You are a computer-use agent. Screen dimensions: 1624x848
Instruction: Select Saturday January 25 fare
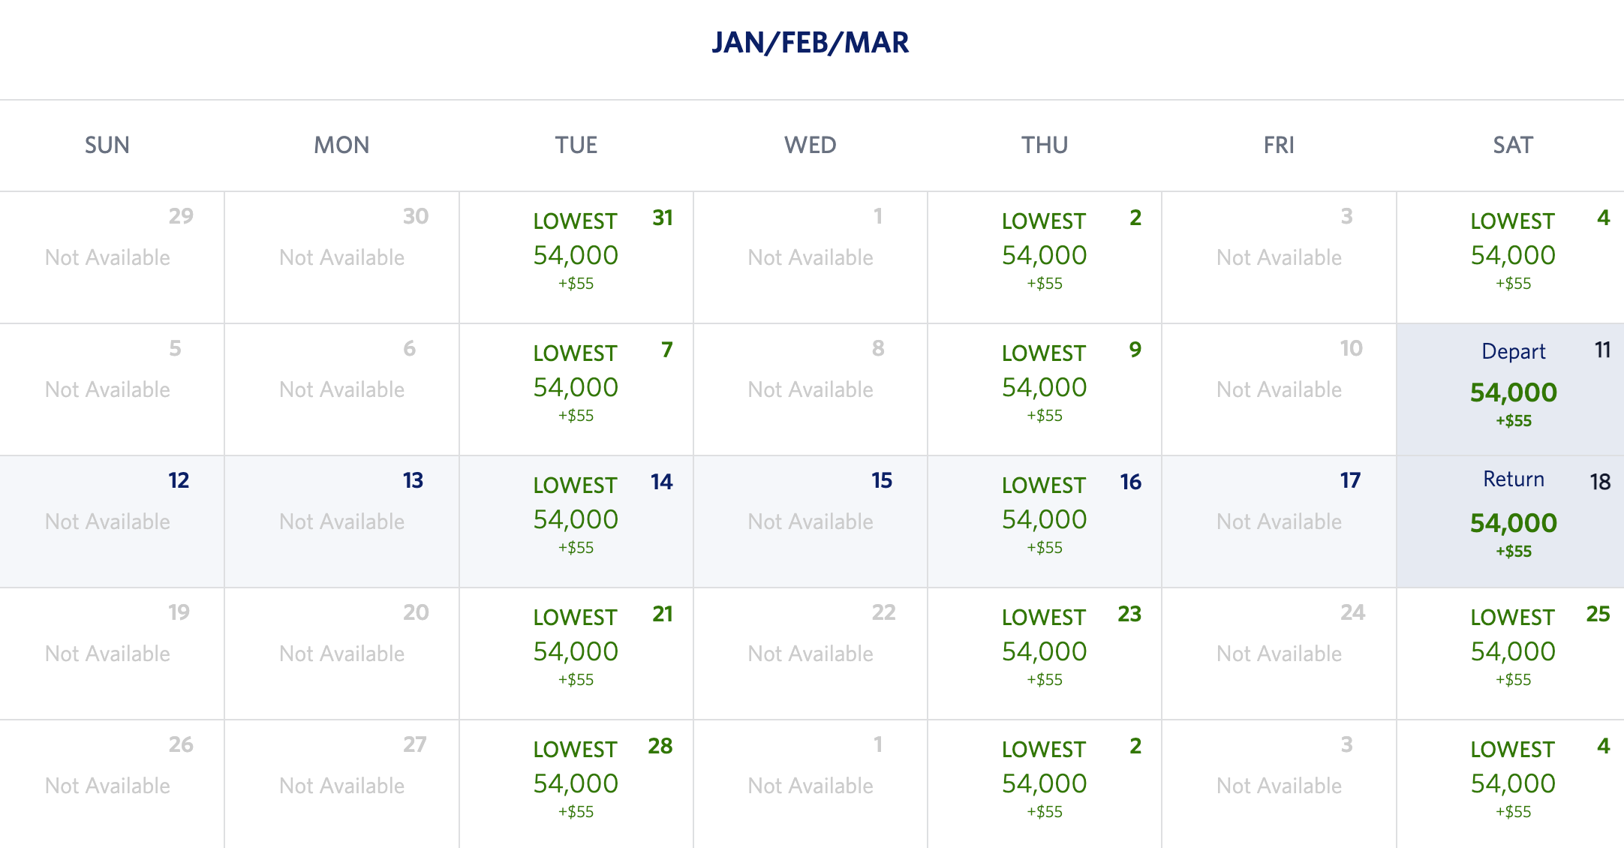[x=1510, y=649]
